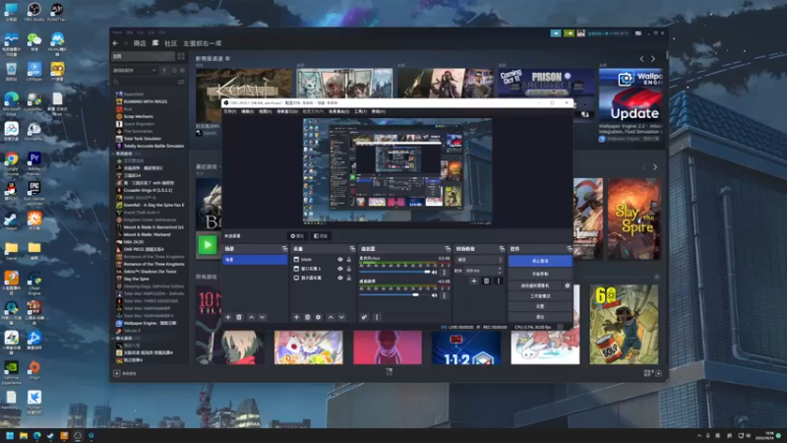Open the 最近游戏 dropdown arrow in Steam
This screenshot has width=787, height=443.
[x=220, y=166]
